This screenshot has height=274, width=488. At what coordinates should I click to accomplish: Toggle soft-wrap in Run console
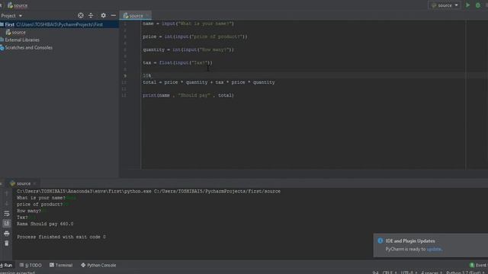click(x=7, y=213)
